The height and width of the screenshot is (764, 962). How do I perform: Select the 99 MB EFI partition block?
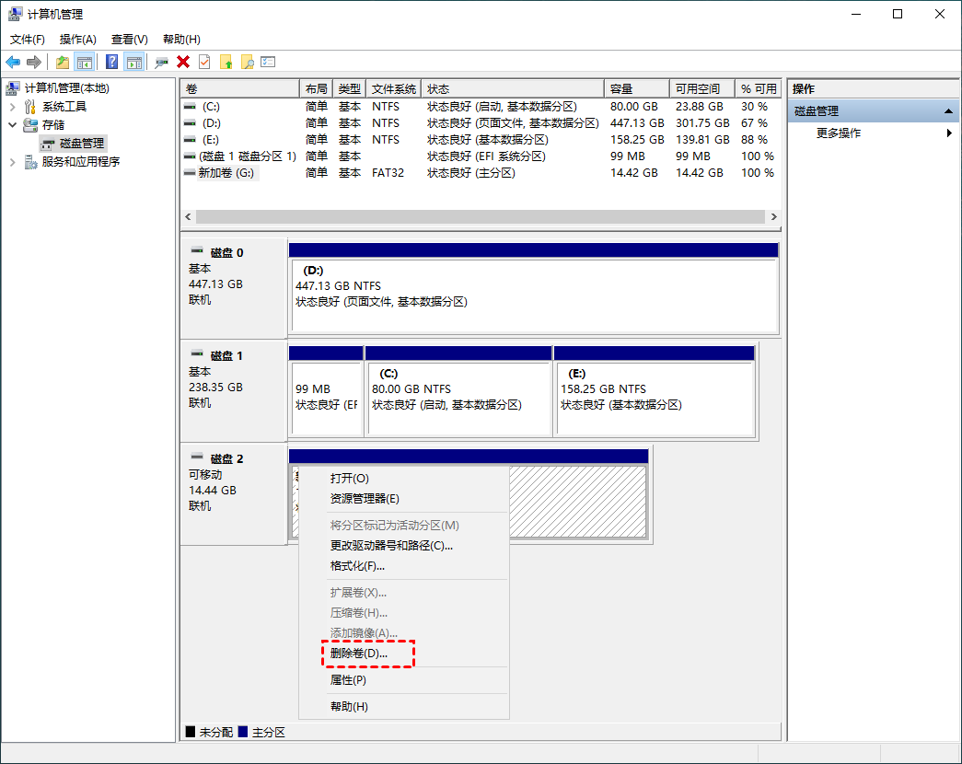(326, 399)
